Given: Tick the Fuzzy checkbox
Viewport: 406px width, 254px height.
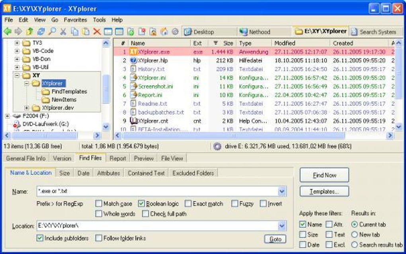Looking at the screenshot, I should click(x=234, y=203).
